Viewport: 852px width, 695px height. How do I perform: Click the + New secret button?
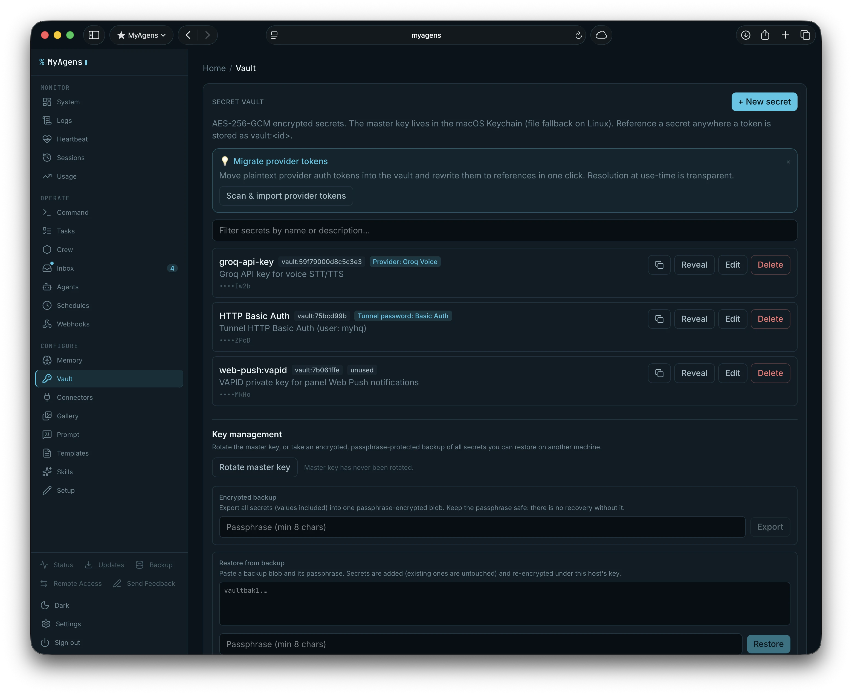(764, 102)
